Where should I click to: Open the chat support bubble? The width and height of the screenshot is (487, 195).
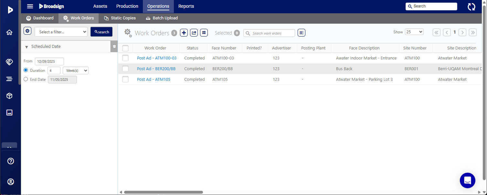click(467, 180)
